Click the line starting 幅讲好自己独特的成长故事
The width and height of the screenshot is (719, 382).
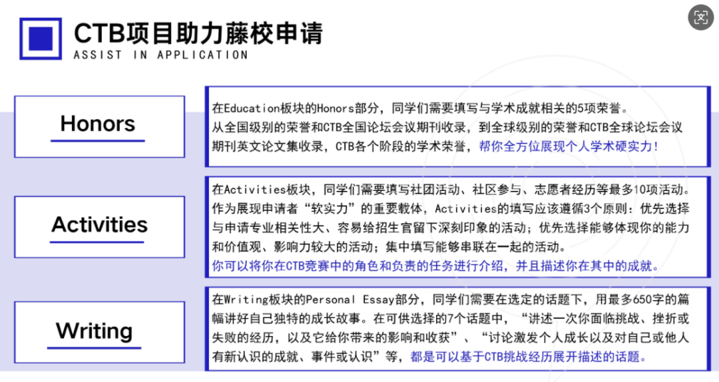point(450,319)
